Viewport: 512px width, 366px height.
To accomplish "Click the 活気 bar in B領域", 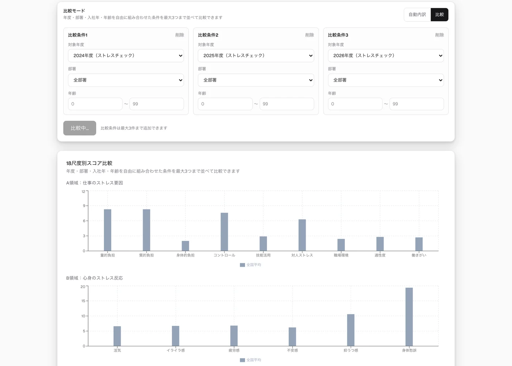I will pyautogui.click(x=117, y=336).
